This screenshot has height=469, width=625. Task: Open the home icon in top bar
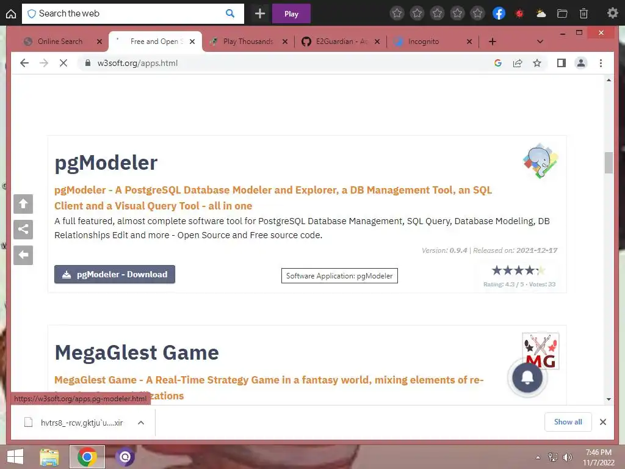click(x=11, y=13)
